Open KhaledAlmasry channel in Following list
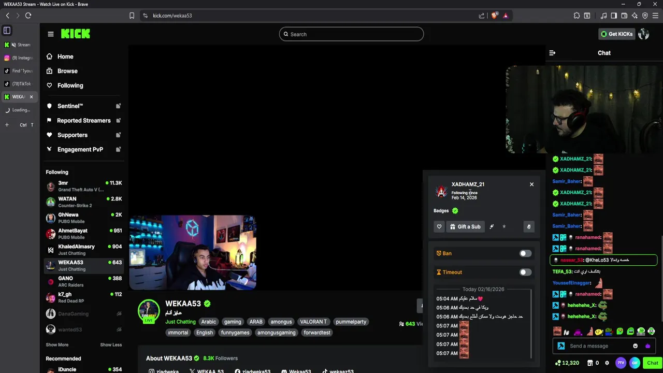Screen dimensions: 663x373 click(84, 250)
